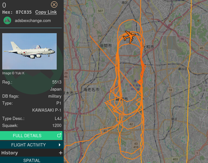The image size is (208, 163).
Task: Click the FLIGHT ACTIVITY arrow icon
Action: coord(60,145)
